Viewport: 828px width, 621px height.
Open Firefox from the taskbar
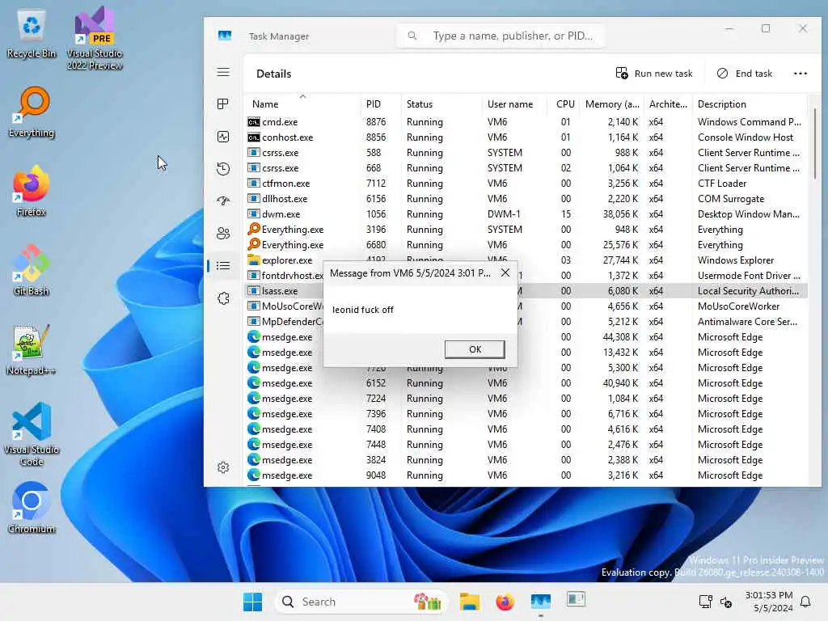pyautogui.click(x=505, y=602)
